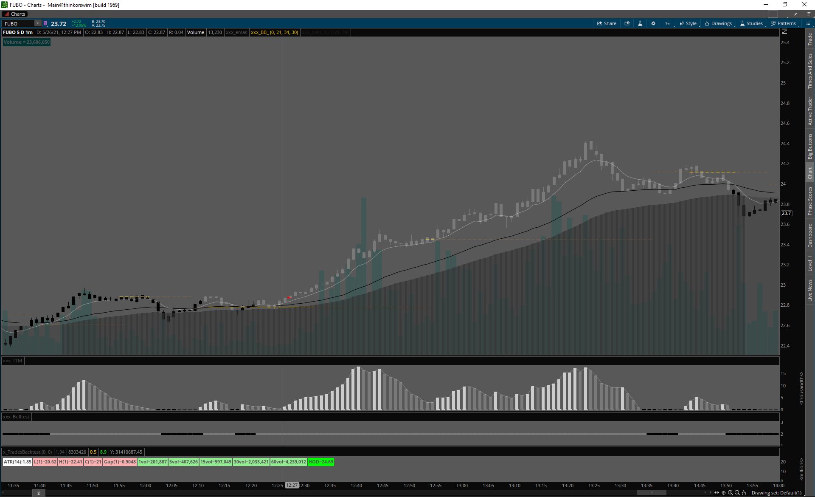Open the 1m timeframe dropdown

point(668,23)
